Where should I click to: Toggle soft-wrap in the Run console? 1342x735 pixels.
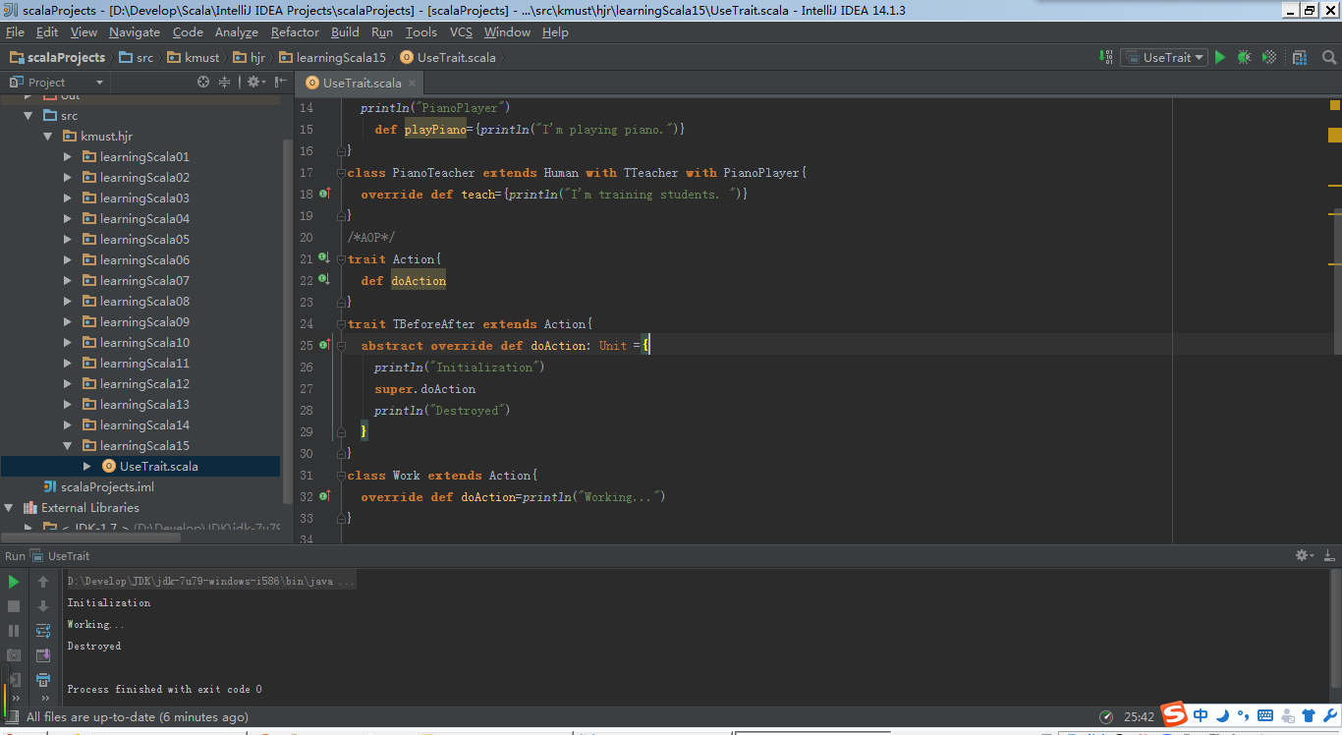pyautogui.click(x=43, y=631)
